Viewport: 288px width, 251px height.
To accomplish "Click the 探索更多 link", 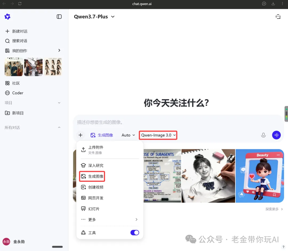I will click(274, 209).
